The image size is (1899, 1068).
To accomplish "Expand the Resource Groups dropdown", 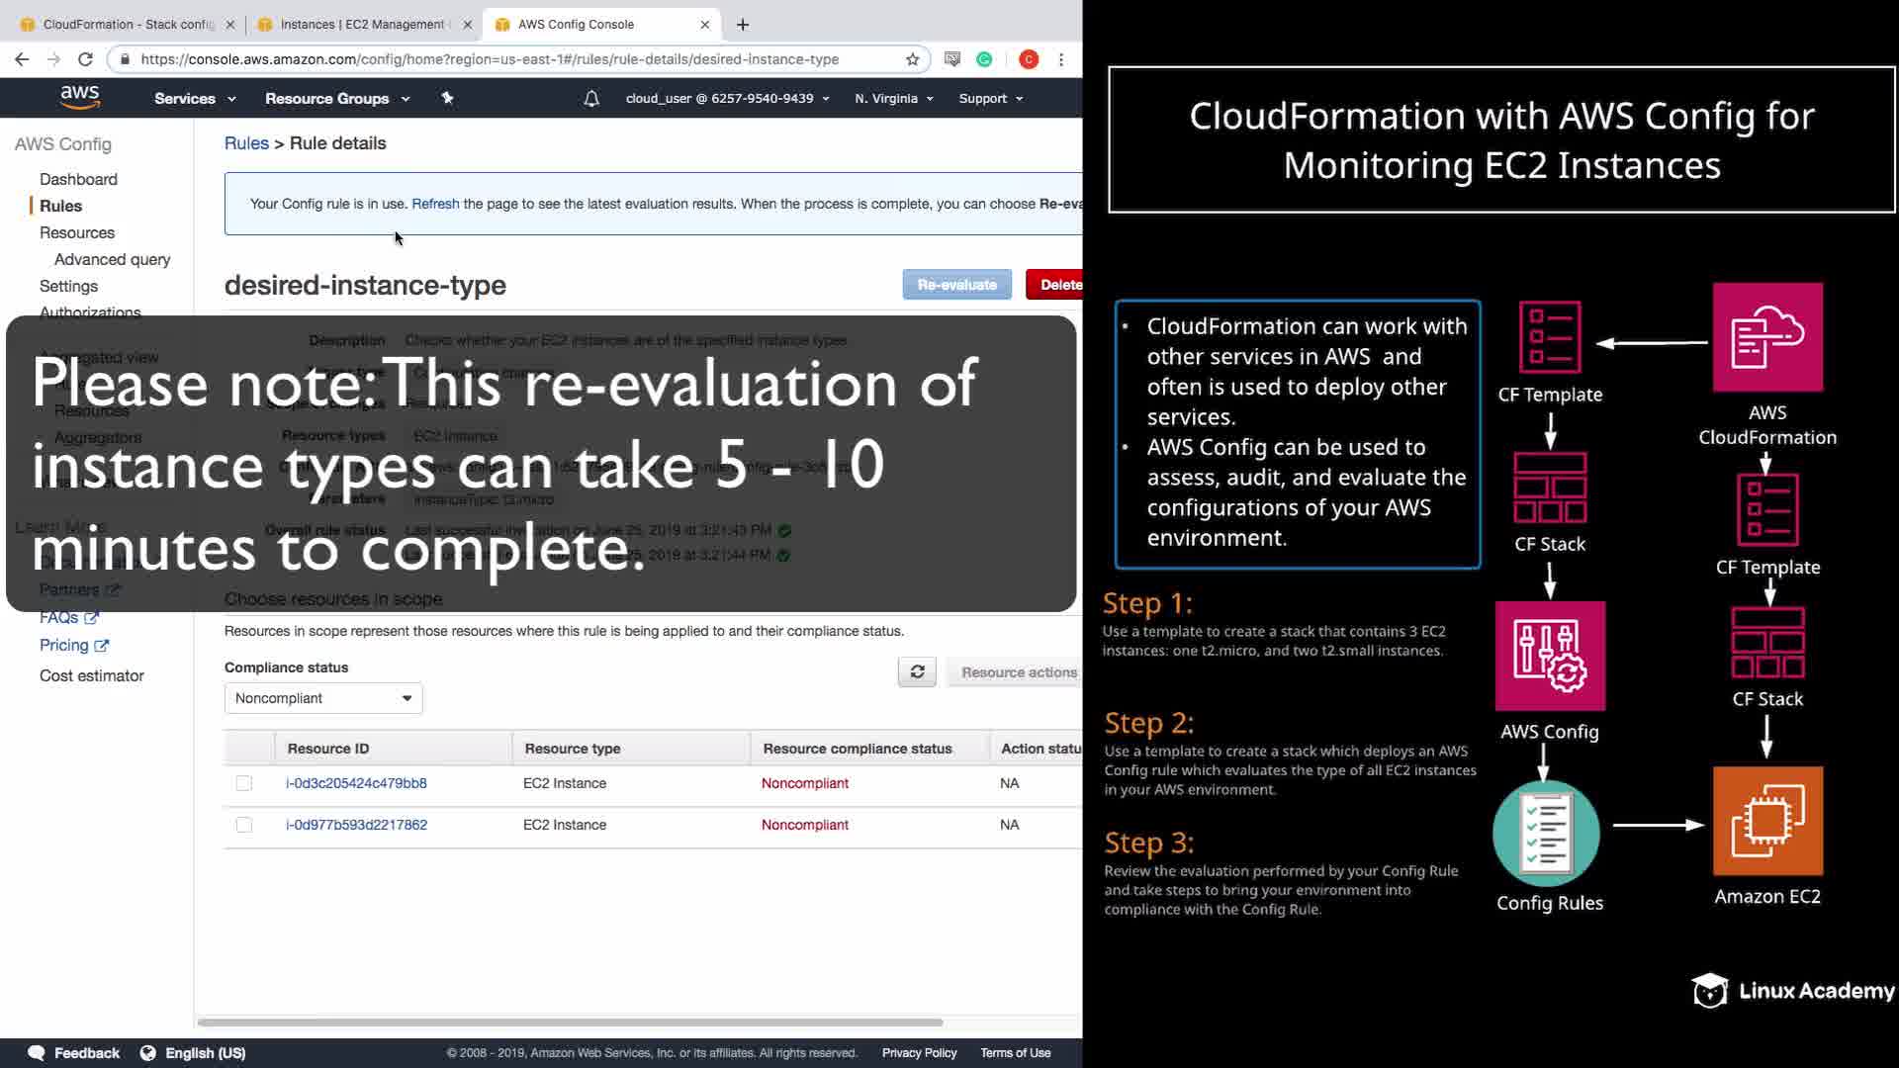I will pos(336,99).
